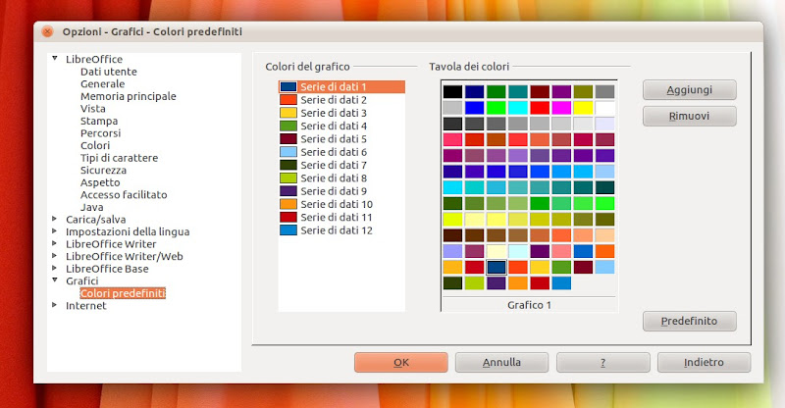Pick the teal swatch in top row
Viewport: 785px width, 408px height.
point(518,91)
